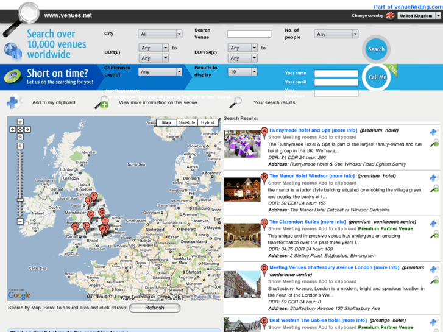Click the map zoom slider handle
443x332 pixels.
(x=20, y=200)
